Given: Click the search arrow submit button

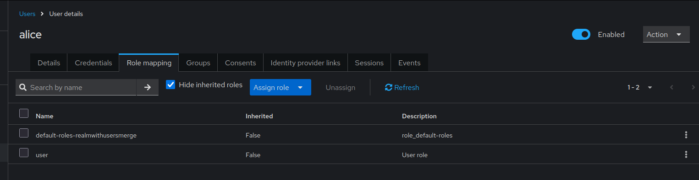Looking at the screenshot, I should 147,87.
